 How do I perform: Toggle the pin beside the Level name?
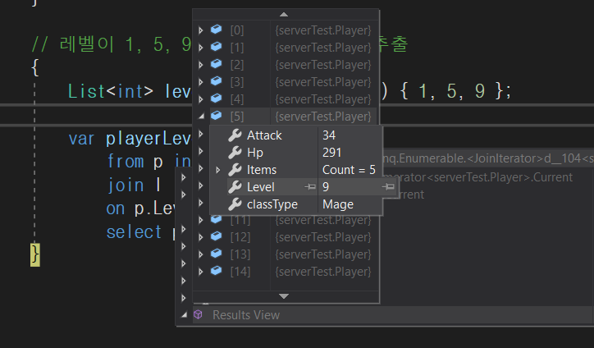(x=310, y=187)
